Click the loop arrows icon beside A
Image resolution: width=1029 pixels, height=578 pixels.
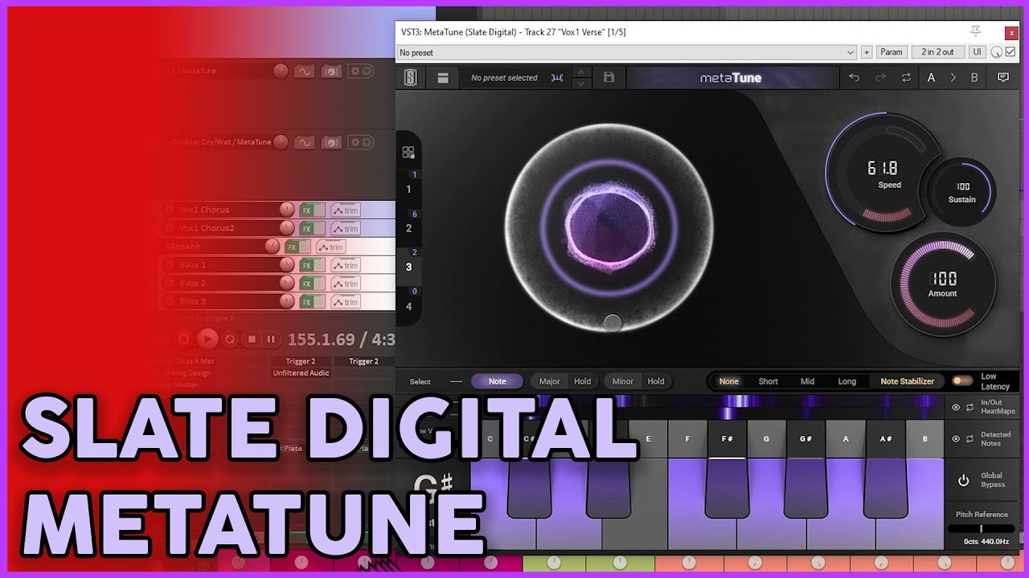[x=906, y=78]
